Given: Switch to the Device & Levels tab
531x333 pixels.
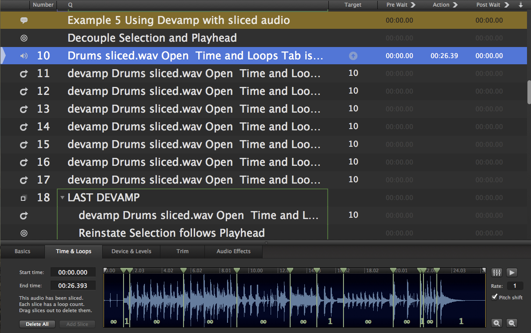Looking at the screenshot, I should (131, 251).
